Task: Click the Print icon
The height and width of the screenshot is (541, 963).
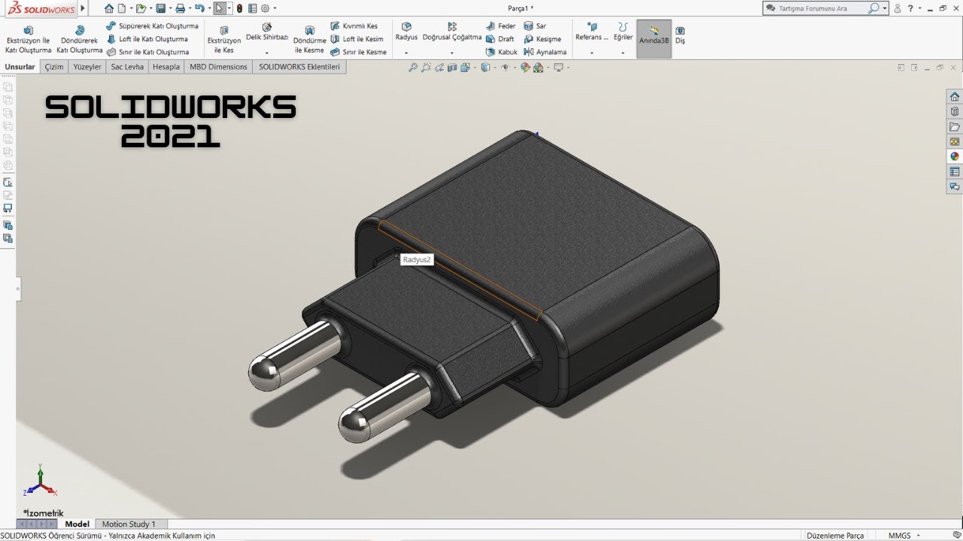Action: click(x=180, y=8)
